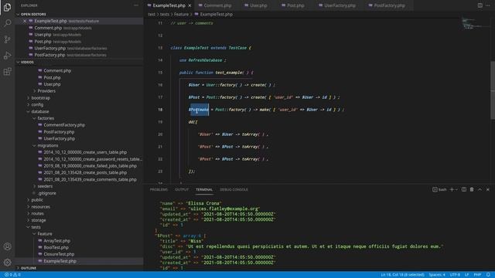This screenshot has height=278, width=495.
Task: Expand the Providers folder
Action: pyautogui.click(x=46, y=91)
